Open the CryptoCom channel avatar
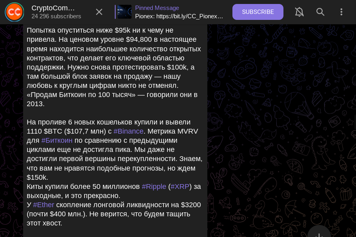 [x=14, y=12]
